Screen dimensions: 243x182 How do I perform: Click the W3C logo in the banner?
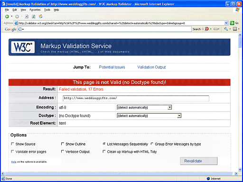pyautogui.click(x=23, y=47)
